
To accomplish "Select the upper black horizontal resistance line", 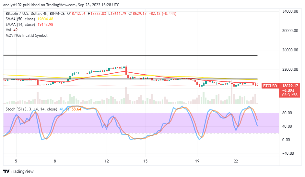I will click(130, 55).
